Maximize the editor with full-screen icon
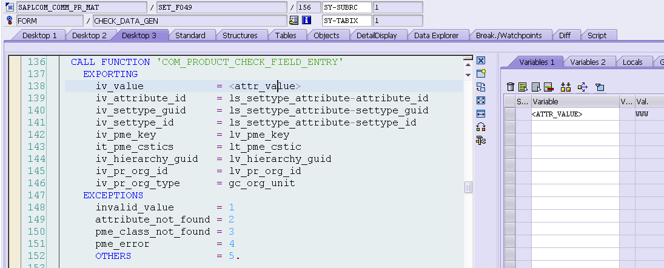The height and width of the screenshot is (268, 664). click(x=481, y=100)
